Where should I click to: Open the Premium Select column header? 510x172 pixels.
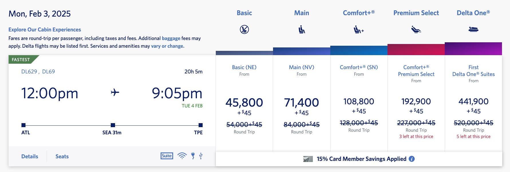[416, 13]
